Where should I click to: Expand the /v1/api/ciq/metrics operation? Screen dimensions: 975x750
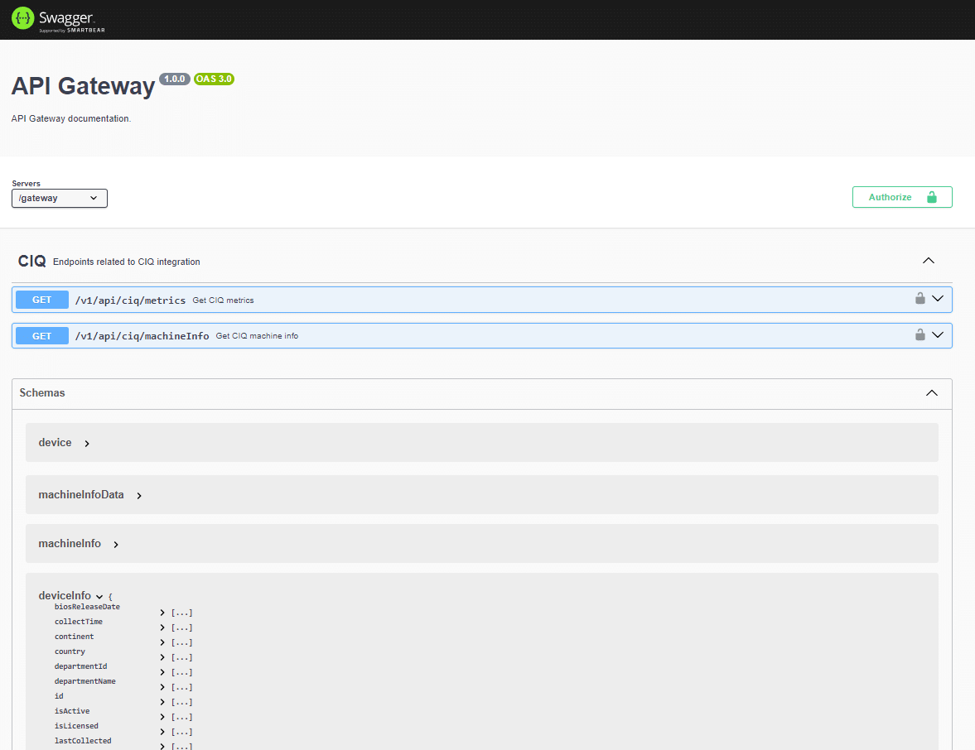(939, 299)
